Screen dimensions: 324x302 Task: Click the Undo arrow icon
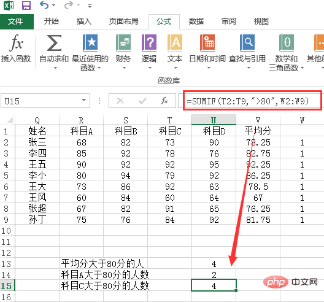coord(44,5)
